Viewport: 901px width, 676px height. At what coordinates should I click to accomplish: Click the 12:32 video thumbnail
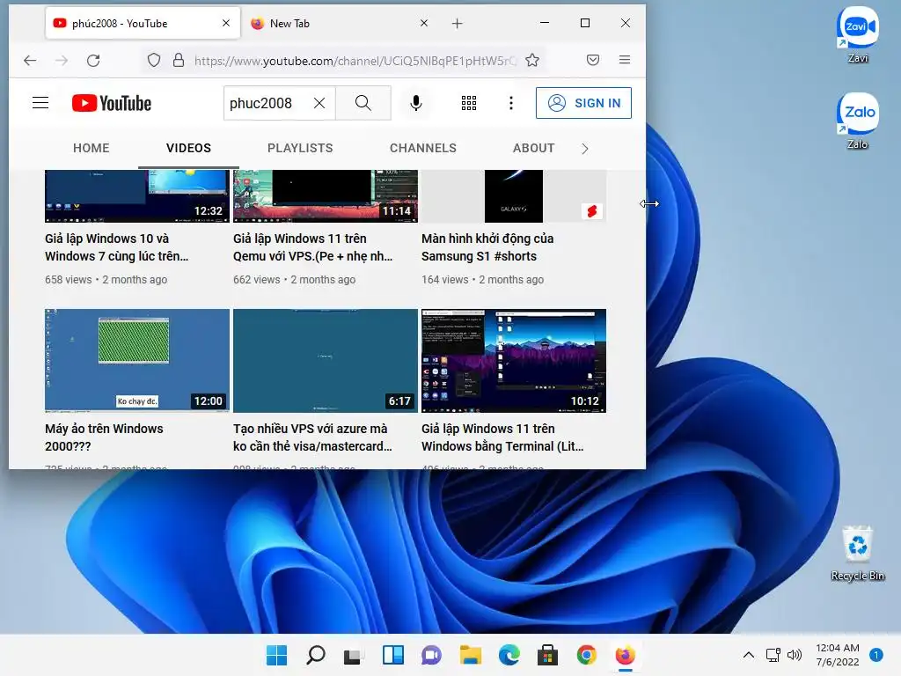tap(136, 196)
